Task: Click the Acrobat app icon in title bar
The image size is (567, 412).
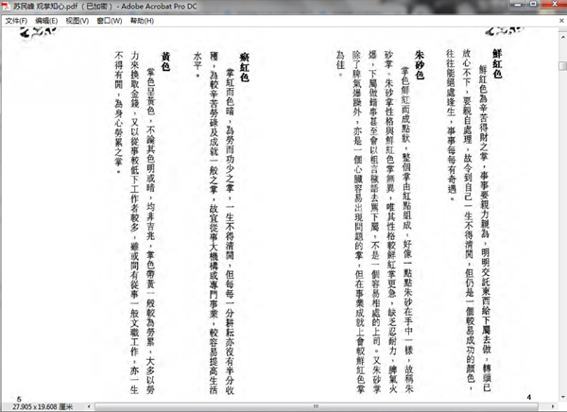Action: click(x=7, y=6)
